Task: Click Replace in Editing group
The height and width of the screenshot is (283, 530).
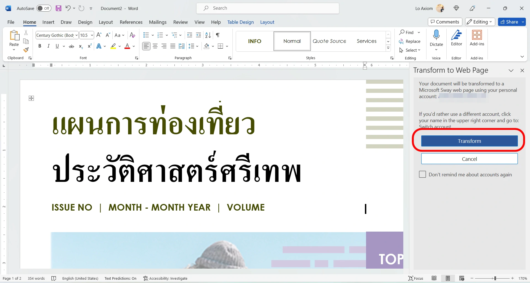Action: point(410,41)
